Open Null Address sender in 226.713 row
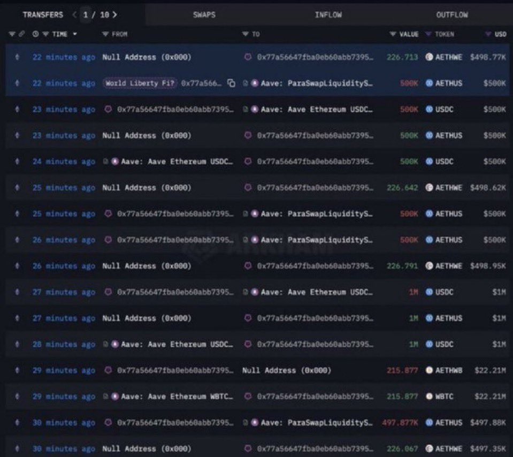This screenshot has height=457, width=513. pos(147,57)
